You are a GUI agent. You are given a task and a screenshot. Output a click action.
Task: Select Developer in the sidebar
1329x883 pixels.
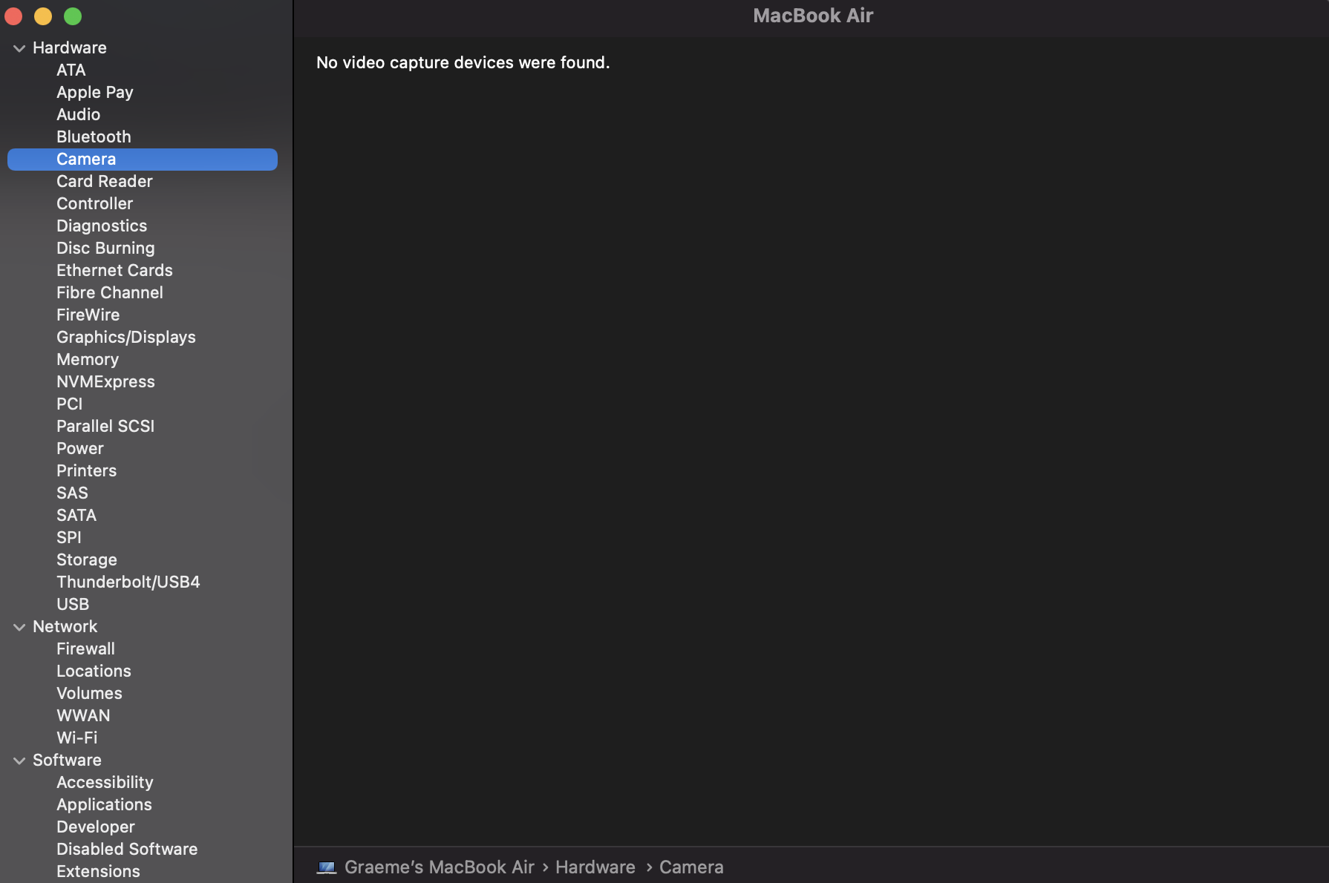point(96,827)
